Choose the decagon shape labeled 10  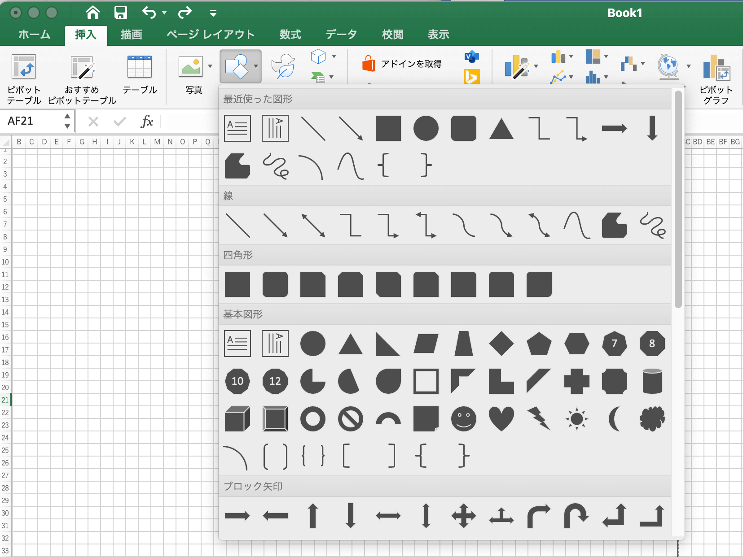coord(237,381)
